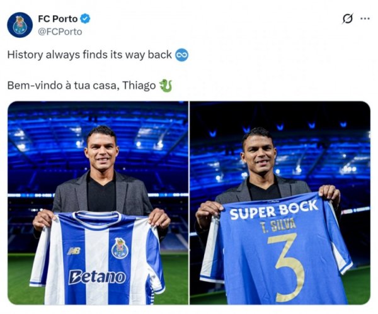The height and width of the screenshot is (314, 378).
Task: Click the man's face in left photo
Action: click(101, 152)
